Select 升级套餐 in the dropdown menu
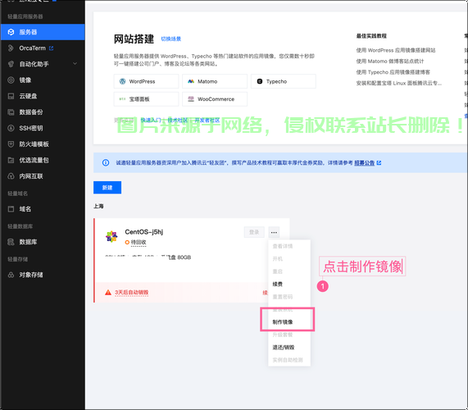Screen dimensions: 468x410 [282, 335]
